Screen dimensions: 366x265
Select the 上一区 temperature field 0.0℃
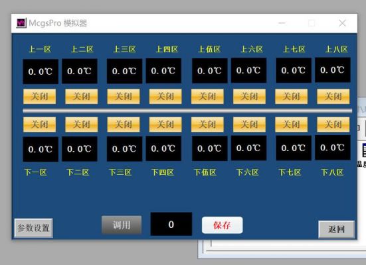(x=41, y=72)
